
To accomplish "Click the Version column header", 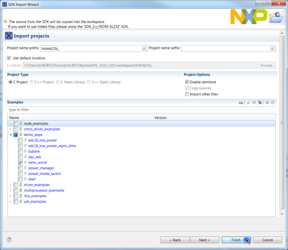I will click(171, 118).
